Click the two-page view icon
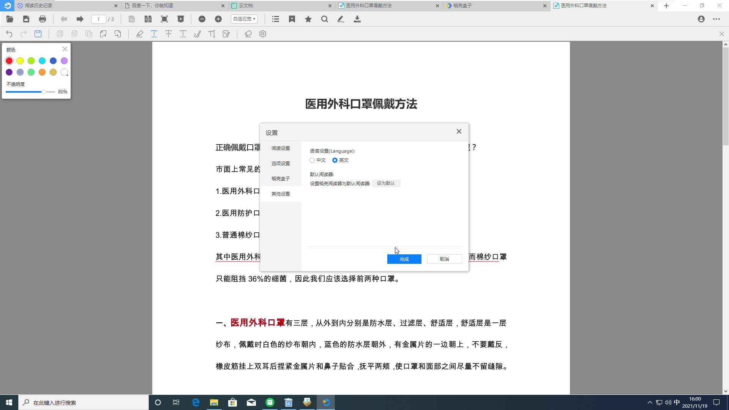Screen dimensions: 729x410 tap(148, 19)
